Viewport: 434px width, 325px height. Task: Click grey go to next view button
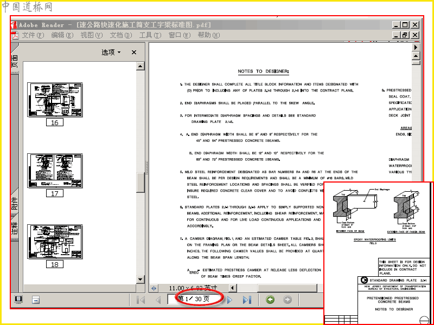(x=288, y=300)
